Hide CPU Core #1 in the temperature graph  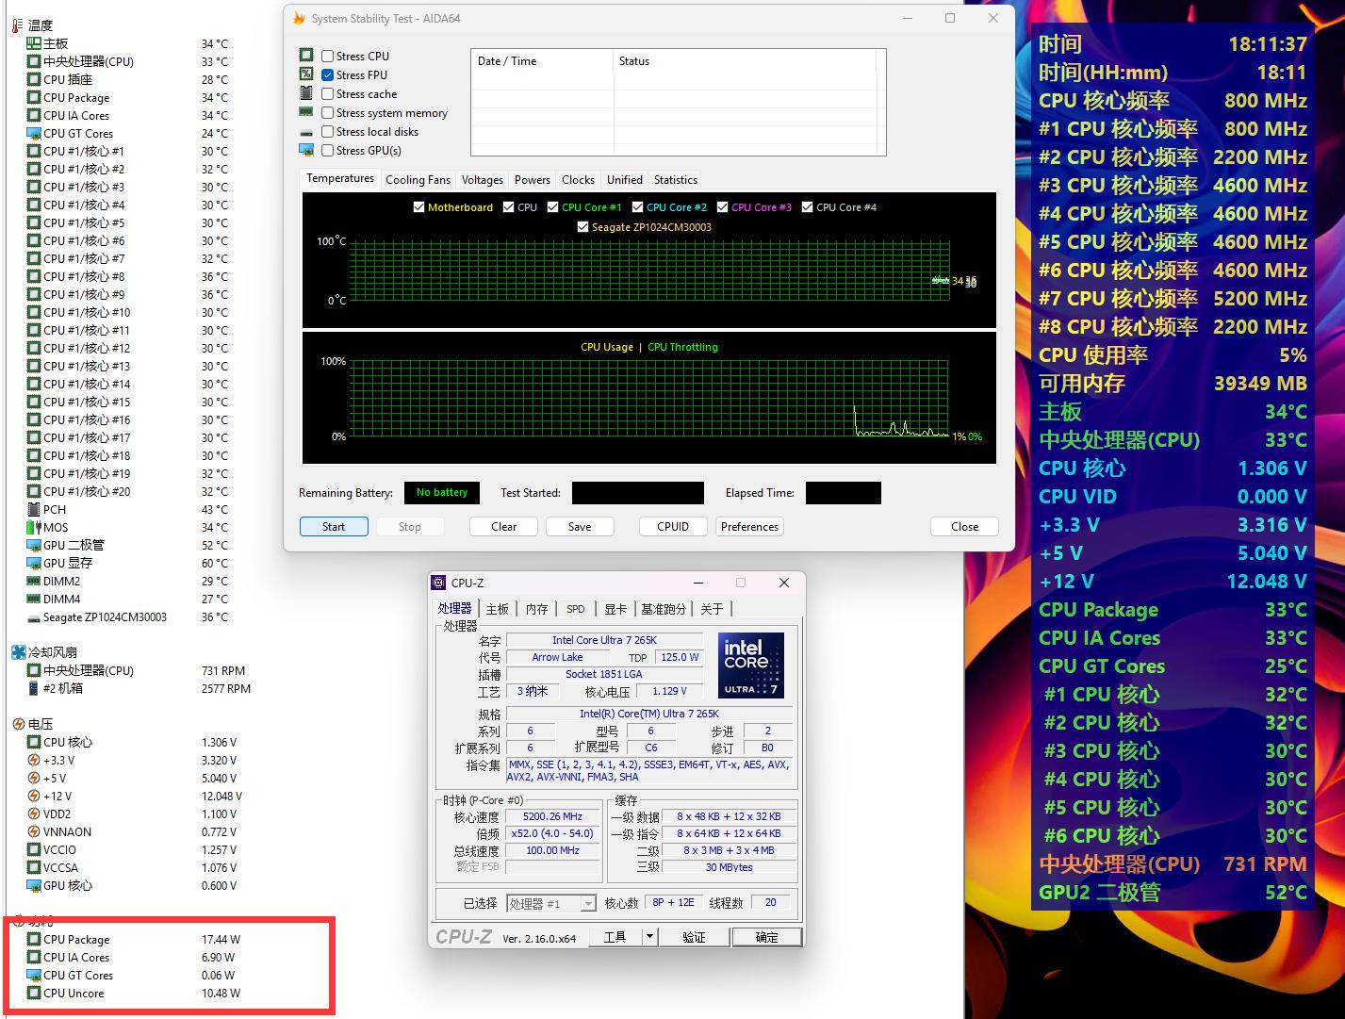(x=552, y=207)
